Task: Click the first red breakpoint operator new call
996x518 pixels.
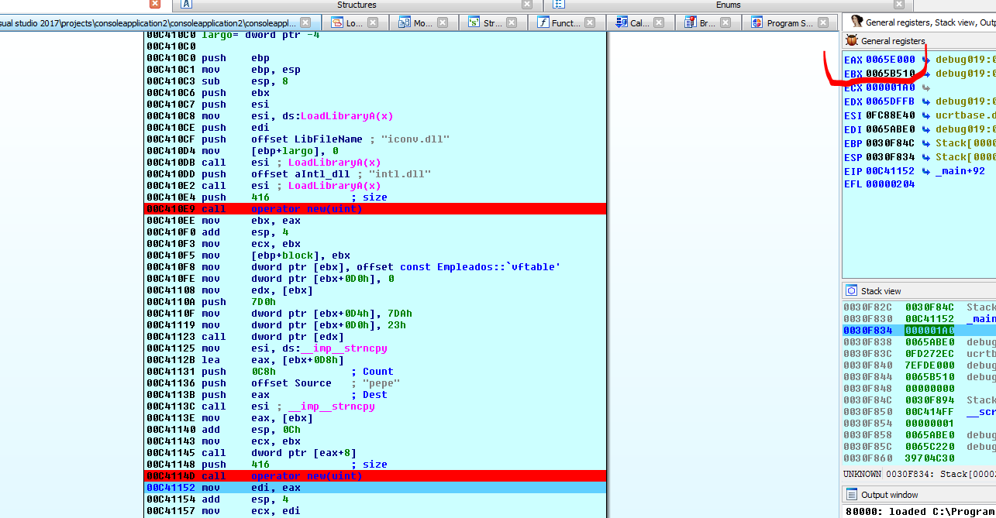Action: pos(306,209)
